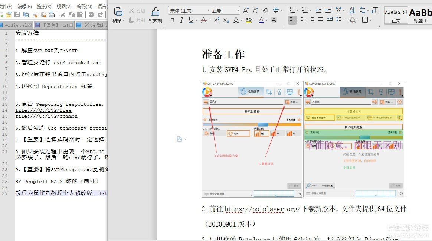Click the strikethrough A icon
This screenshot has height=241, width=432.
[204, 20]
